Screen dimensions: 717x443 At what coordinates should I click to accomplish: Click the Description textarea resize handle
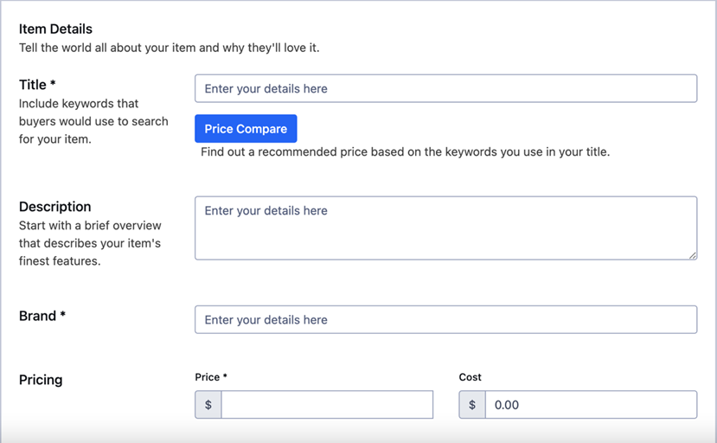tap(693, 255)
